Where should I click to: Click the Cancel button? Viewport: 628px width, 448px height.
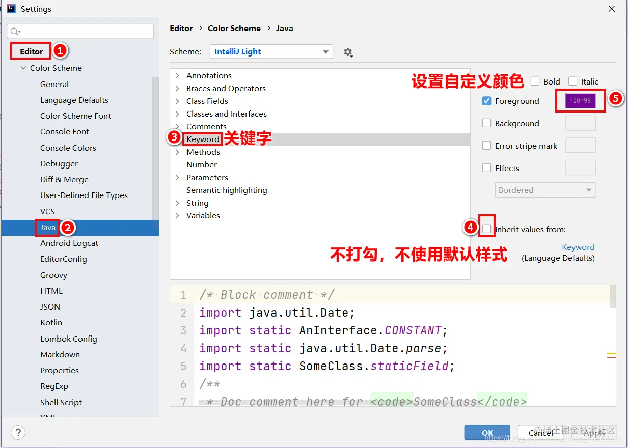pos(540,433)
